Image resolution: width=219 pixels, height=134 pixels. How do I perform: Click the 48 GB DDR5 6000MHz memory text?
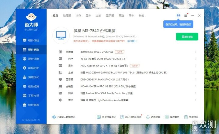tap(103, 59)
